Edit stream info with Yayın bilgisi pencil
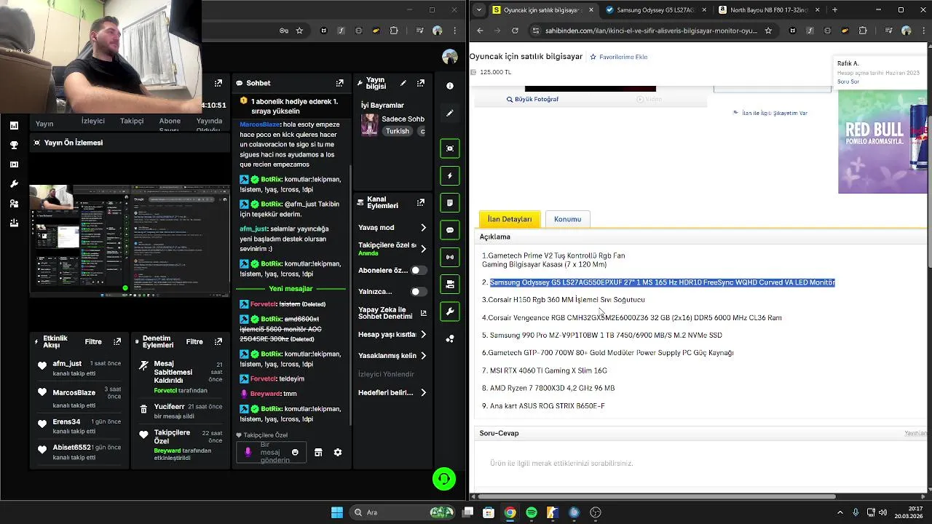The width and height of the screenshot is (932, 524). (403, 83)
